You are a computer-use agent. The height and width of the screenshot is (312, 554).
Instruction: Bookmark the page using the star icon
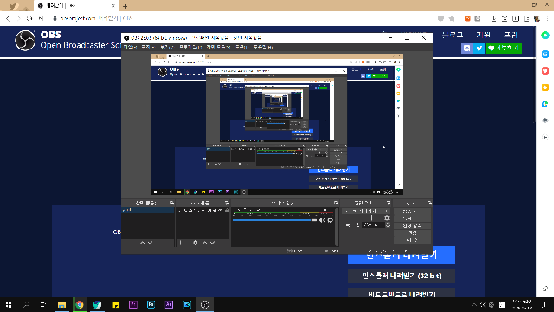pyautogui.click(x=452, y=18)
